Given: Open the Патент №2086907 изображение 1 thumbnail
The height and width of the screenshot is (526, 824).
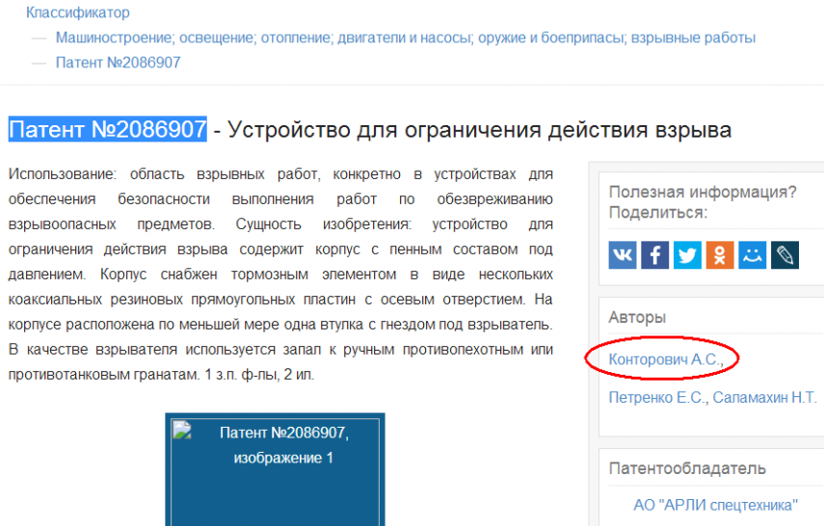Looking at the screenshot, I should click(x=275, y=469).
